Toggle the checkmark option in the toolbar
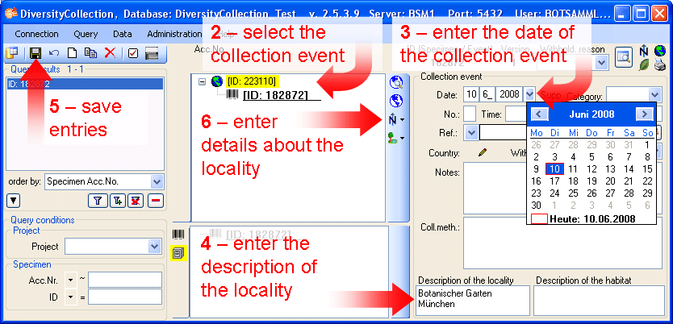The height and width of the screenshot is (324, 673). point(133,53)
